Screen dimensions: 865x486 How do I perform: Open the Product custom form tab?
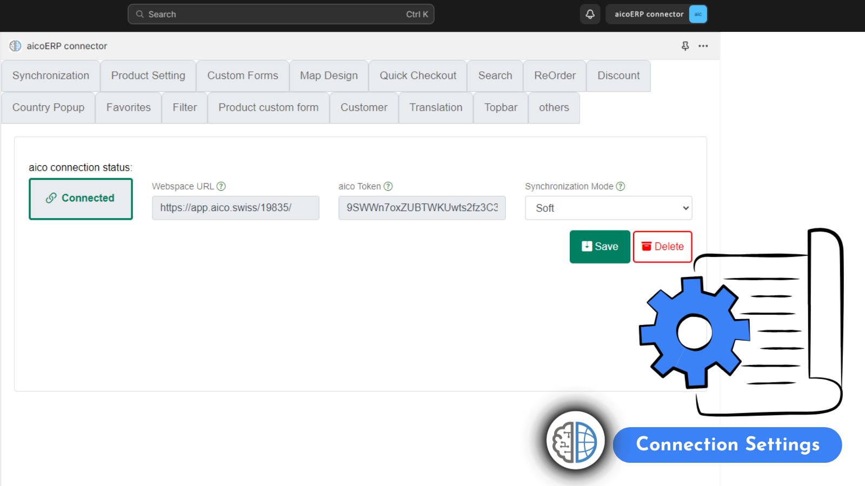(x=269, y=107)
